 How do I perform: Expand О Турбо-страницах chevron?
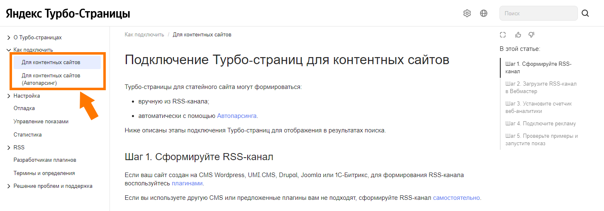tap(9, 38)
